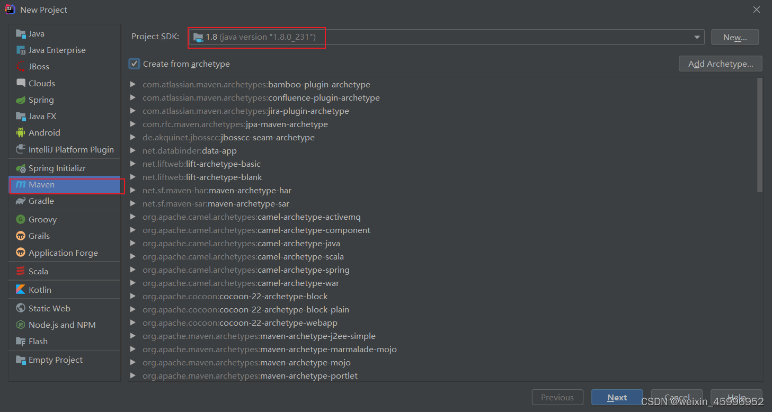
Task: Open the Project SDK dropdown arrow
Action: pos(697,37)
